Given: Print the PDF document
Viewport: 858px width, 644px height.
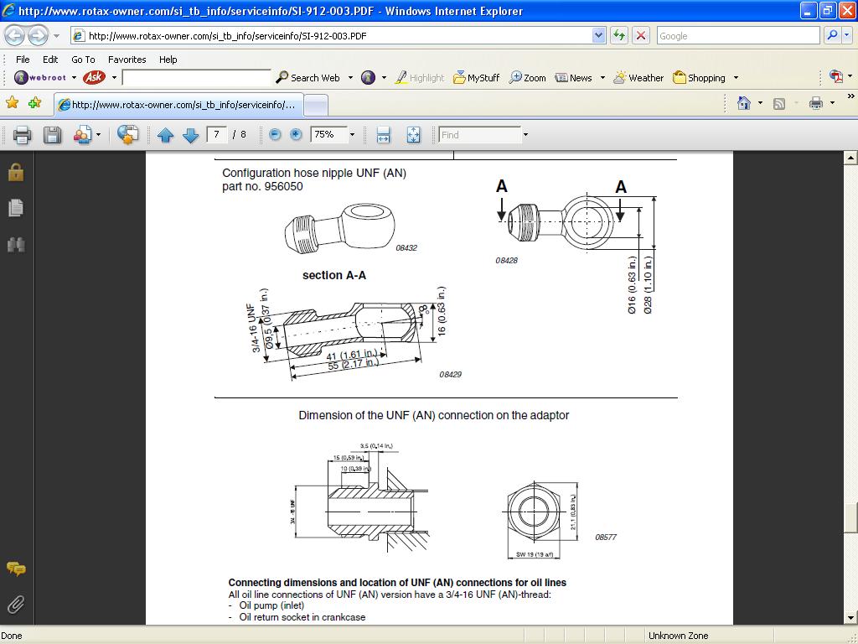Looking at the screenshot, I should (x=20, y=134).
